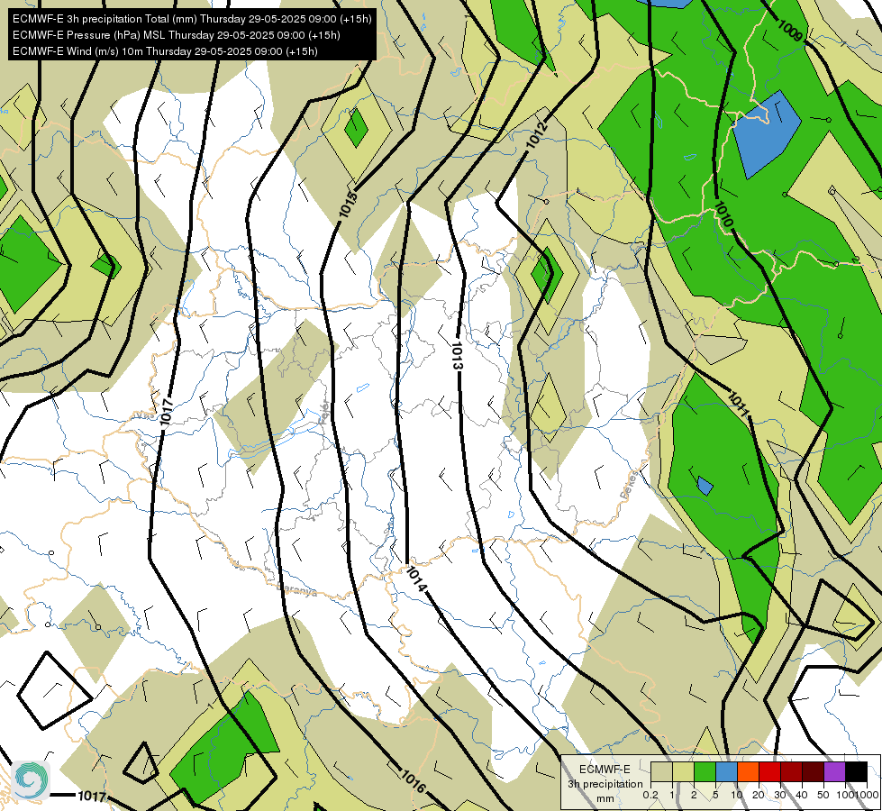Click the Békés county label
The image size is (882, 811).
(x=630, y=485)
